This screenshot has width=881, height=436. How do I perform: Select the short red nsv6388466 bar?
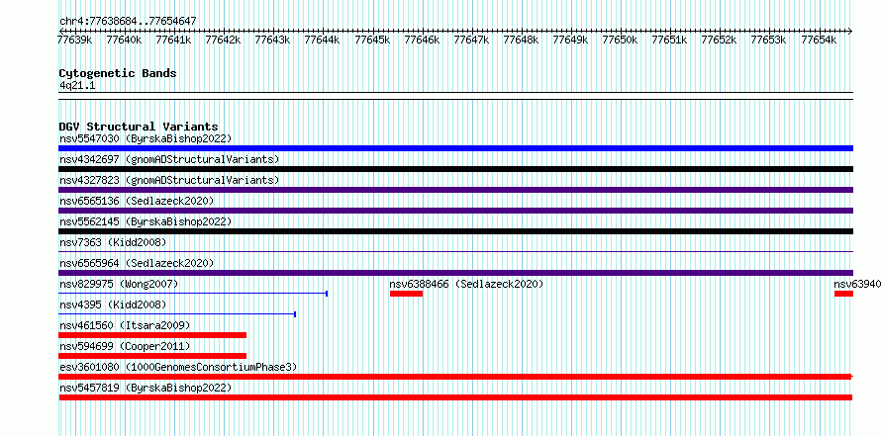406,294
